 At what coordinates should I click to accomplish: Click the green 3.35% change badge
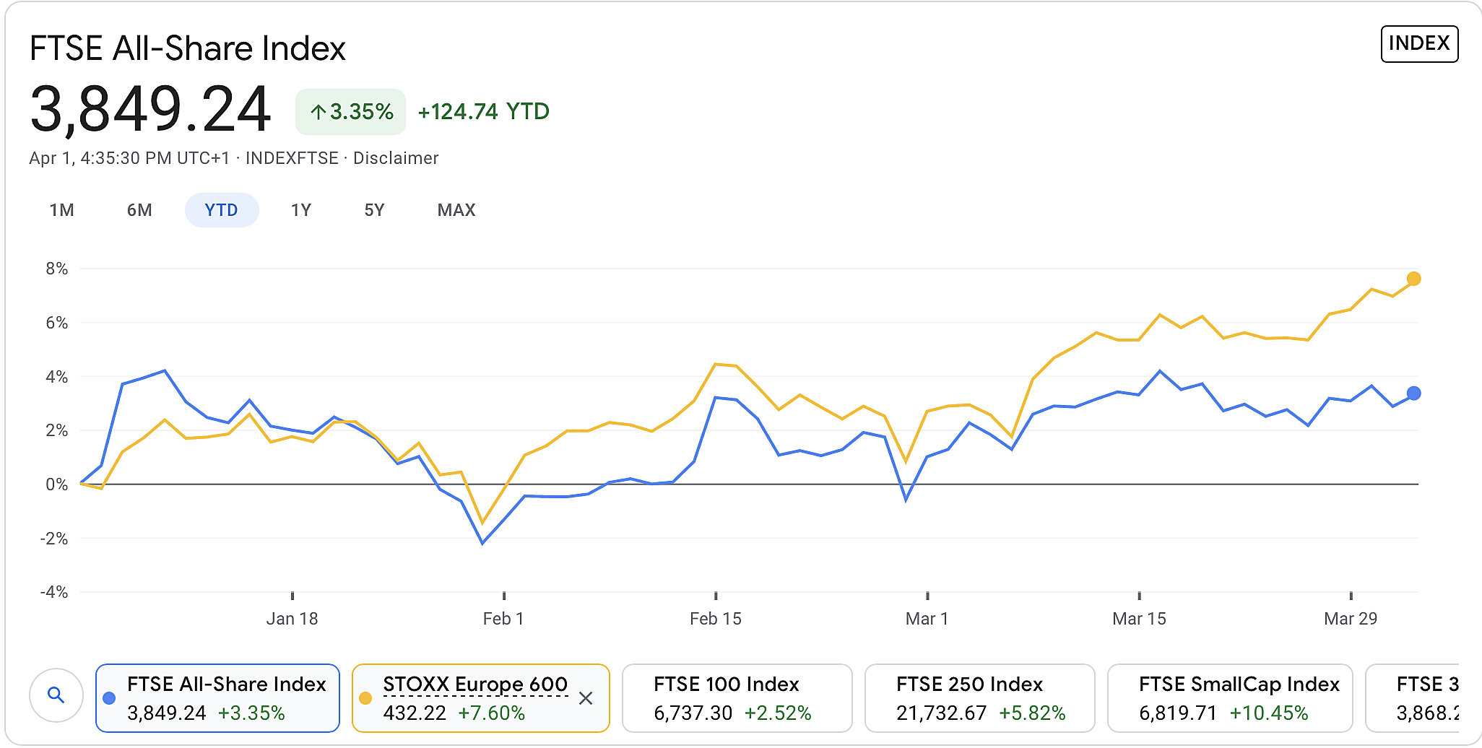(x=351, y=112)
